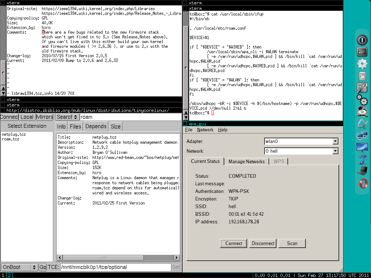
Task: Open the Network menu in wpa_gui
Action: coord(205,130)
